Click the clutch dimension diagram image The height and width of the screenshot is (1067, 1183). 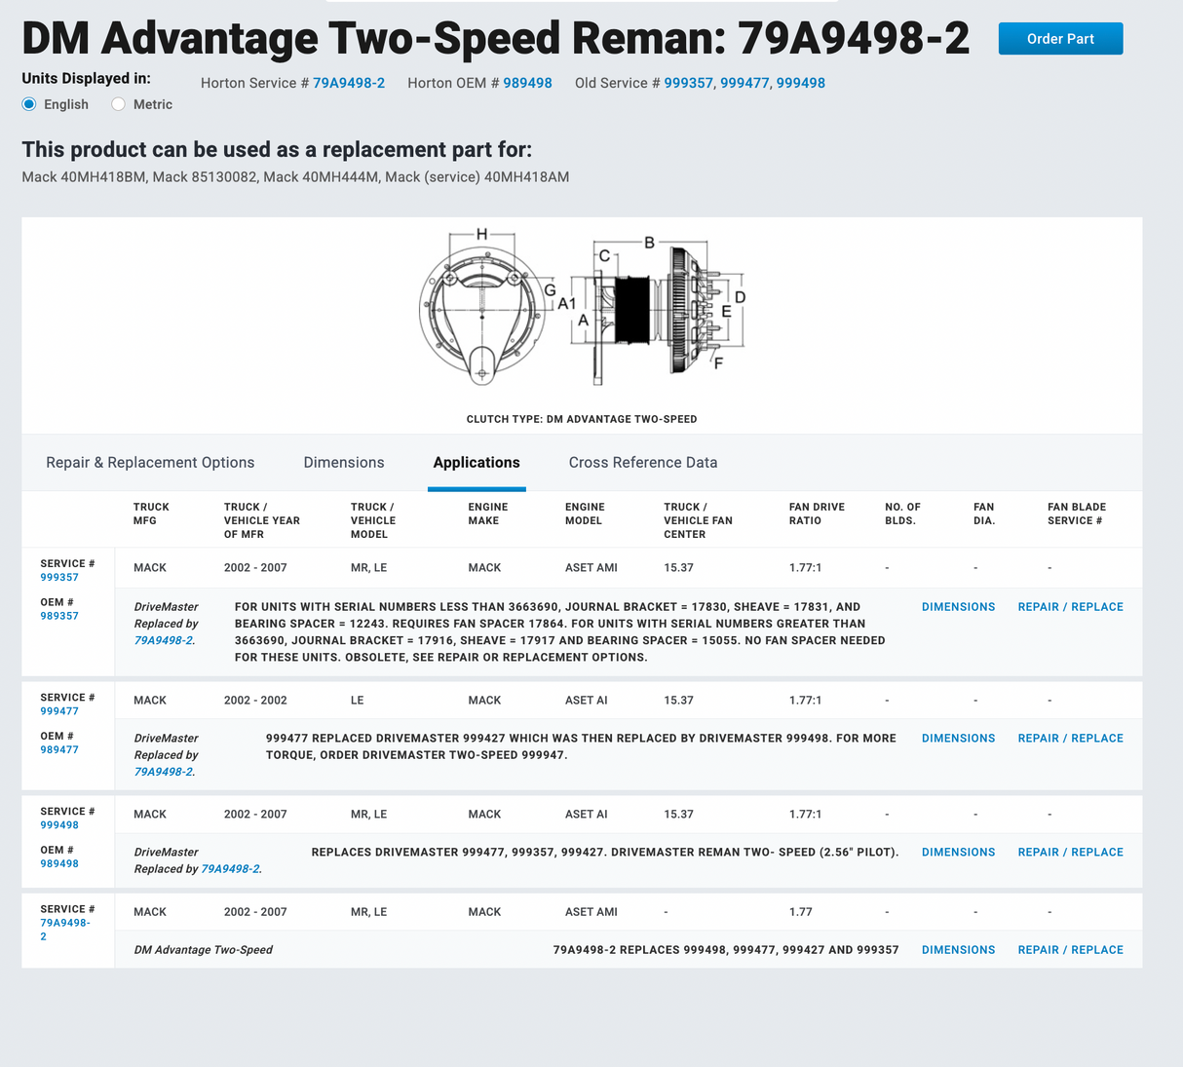pos(582,306)
